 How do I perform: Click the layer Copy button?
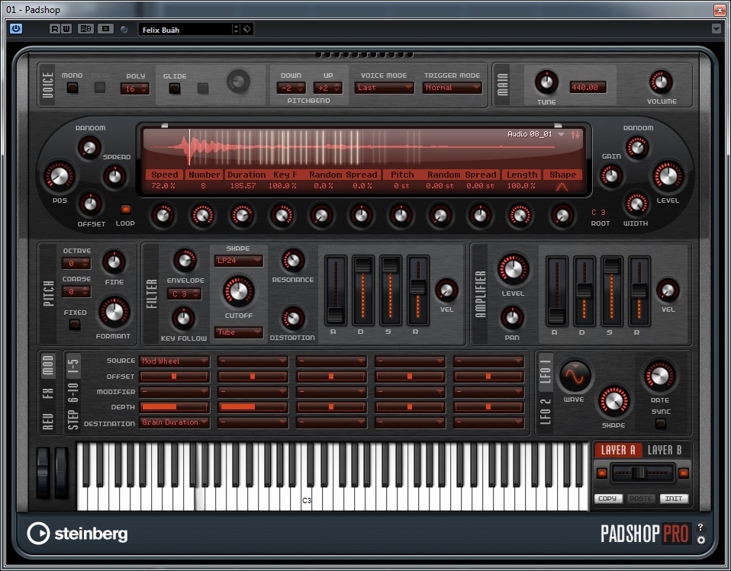[x=608, y=499]
